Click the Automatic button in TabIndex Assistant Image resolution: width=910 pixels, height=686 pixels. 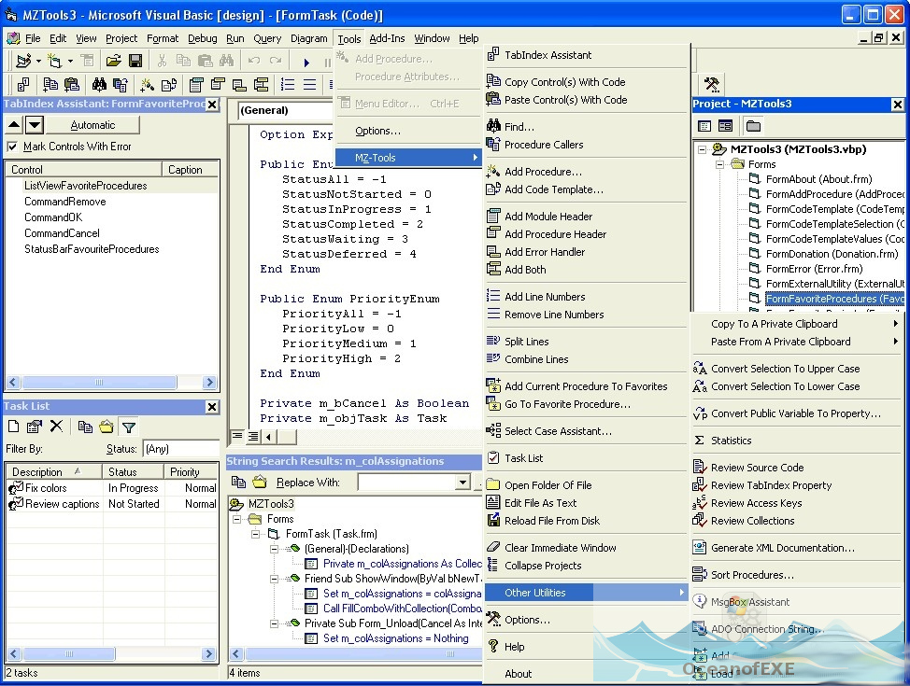pyautogui.click(x=92, y=125)
